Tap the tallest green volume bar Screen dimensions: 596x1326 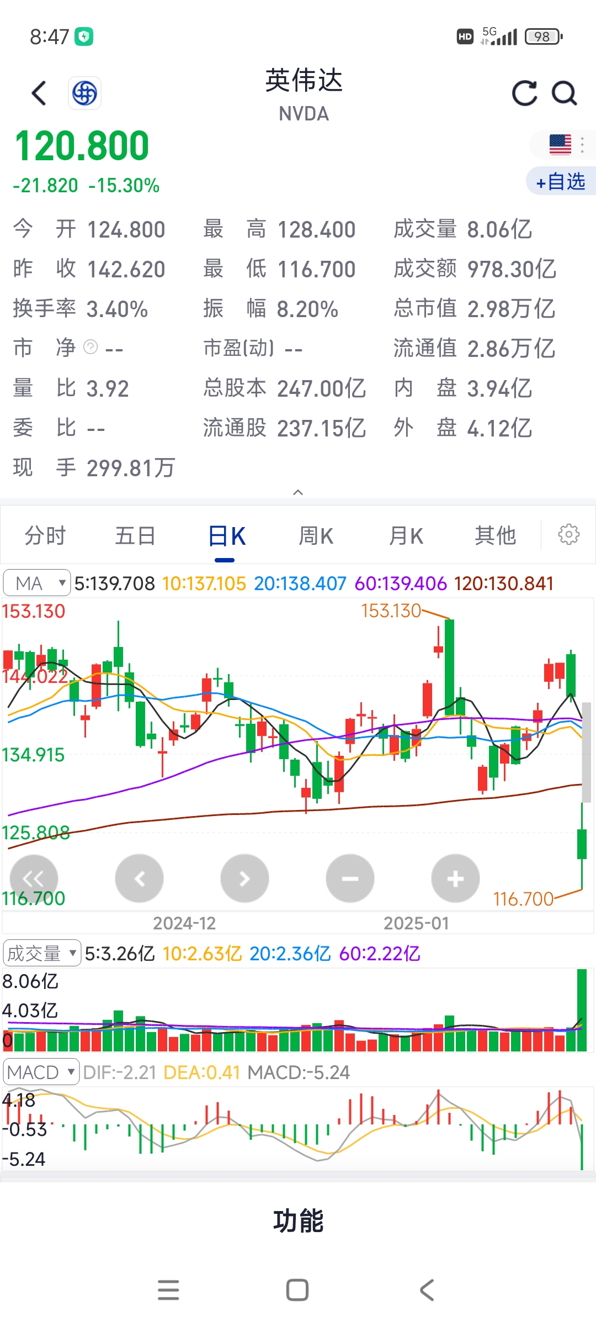tap(582, 1010)
